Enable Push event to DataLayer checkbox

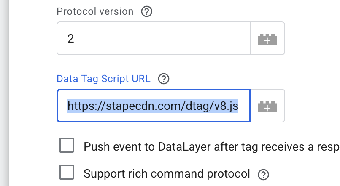[x=67, y=146]
